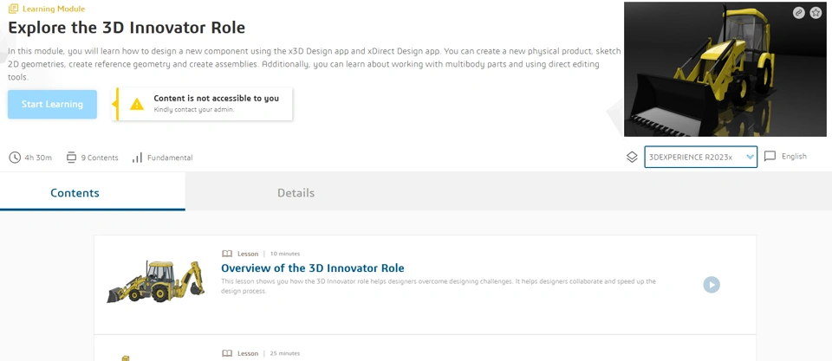Click the Explore the 3D Innovator Role heading
This screenshot has width=832, height=361.
pos(127,28)
